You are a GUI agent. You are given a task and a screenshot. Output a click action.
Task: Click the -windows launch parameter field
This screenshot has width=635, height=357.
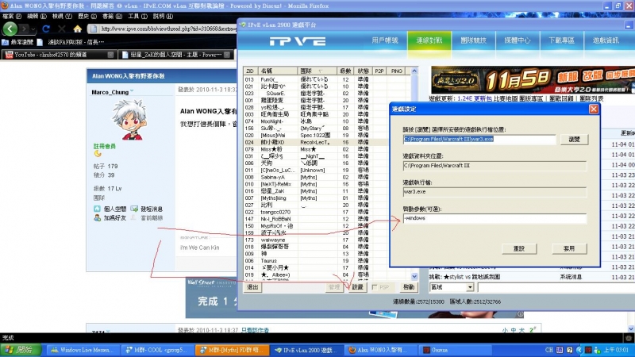point(495,218)
